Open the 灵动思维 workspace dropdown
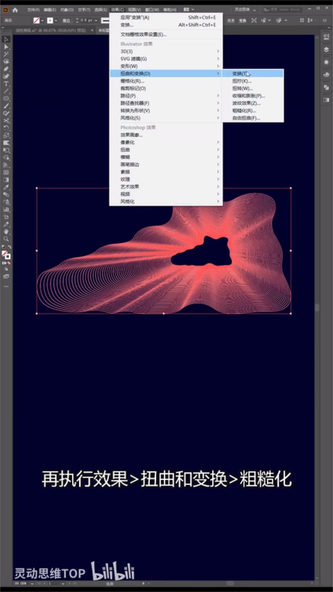Image resolution: width=333 pixels, height=592 pixels. [245, 10]
